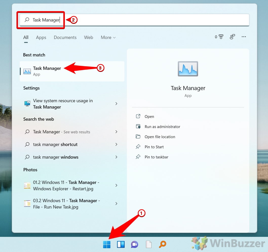Click the Pin to taskbar pin icon

tap(138, 157)
